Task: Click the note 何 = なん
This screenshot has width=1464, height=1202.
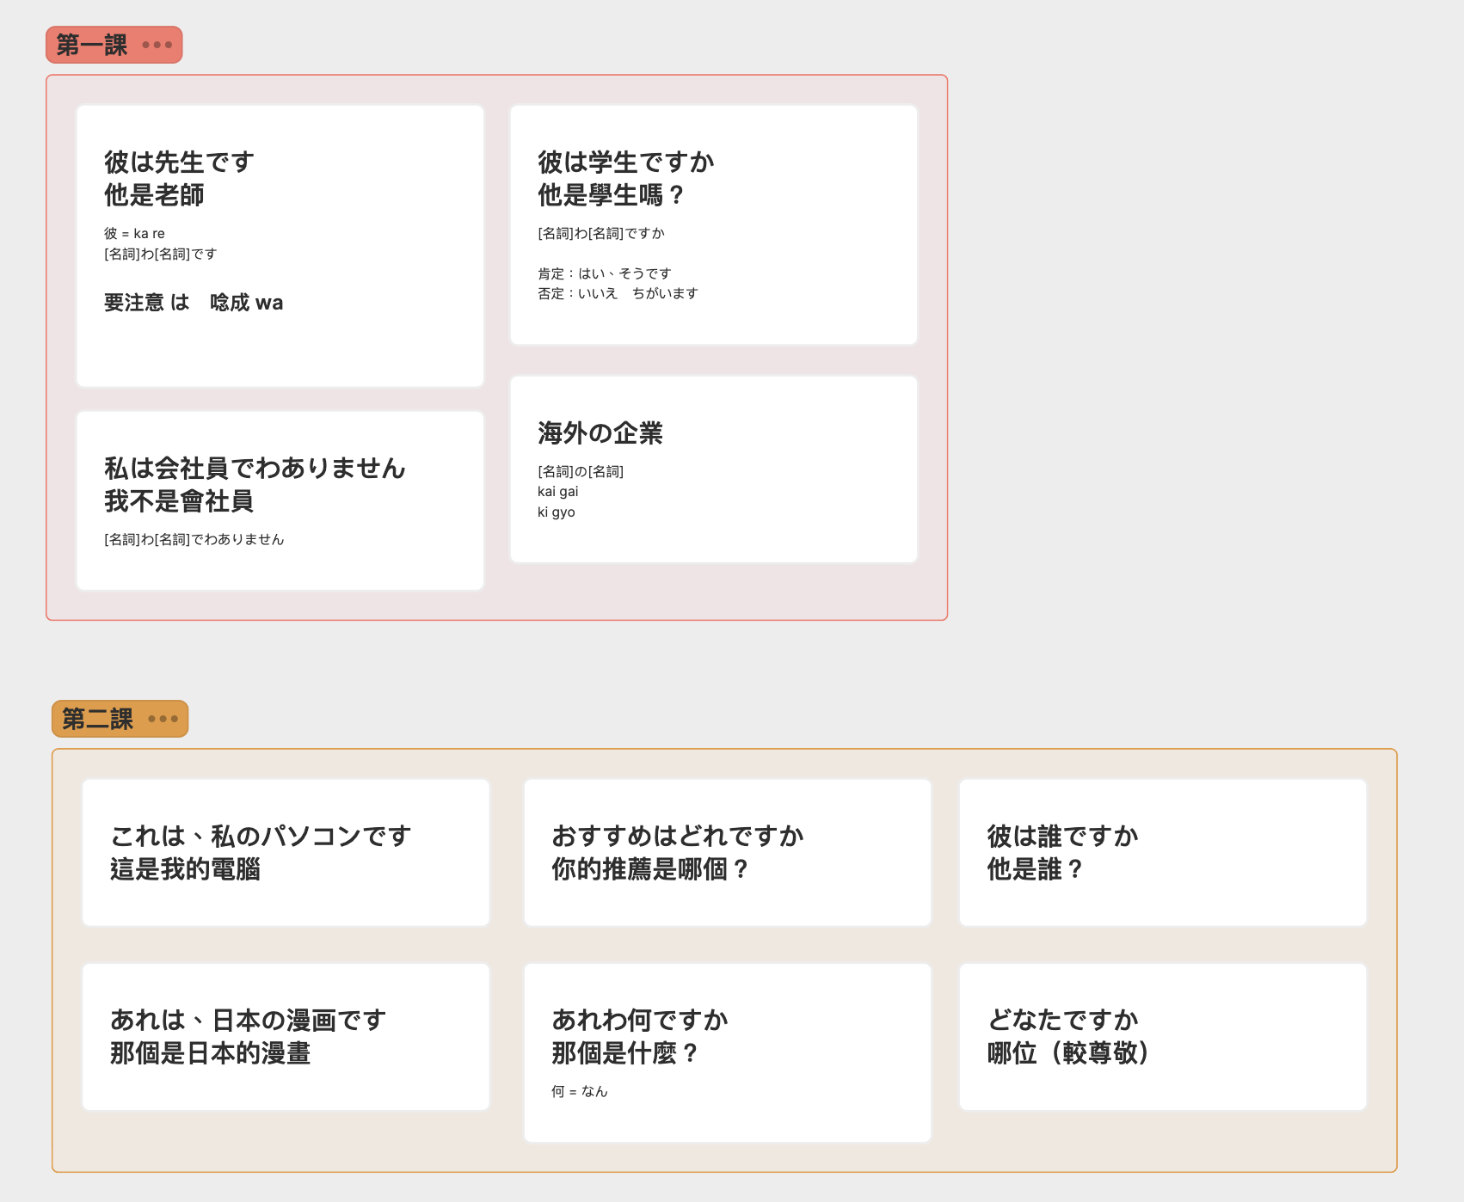Action: pos(580,1091)
